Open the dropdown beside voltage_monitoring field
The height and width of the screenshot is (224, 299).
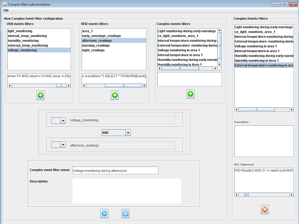coord(63,120)
